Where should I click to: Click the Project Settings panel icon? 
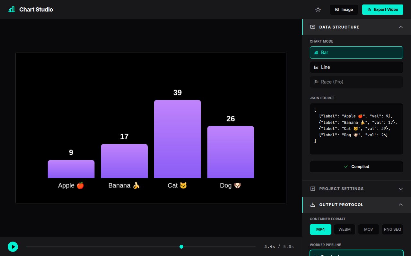pos(312,189)
